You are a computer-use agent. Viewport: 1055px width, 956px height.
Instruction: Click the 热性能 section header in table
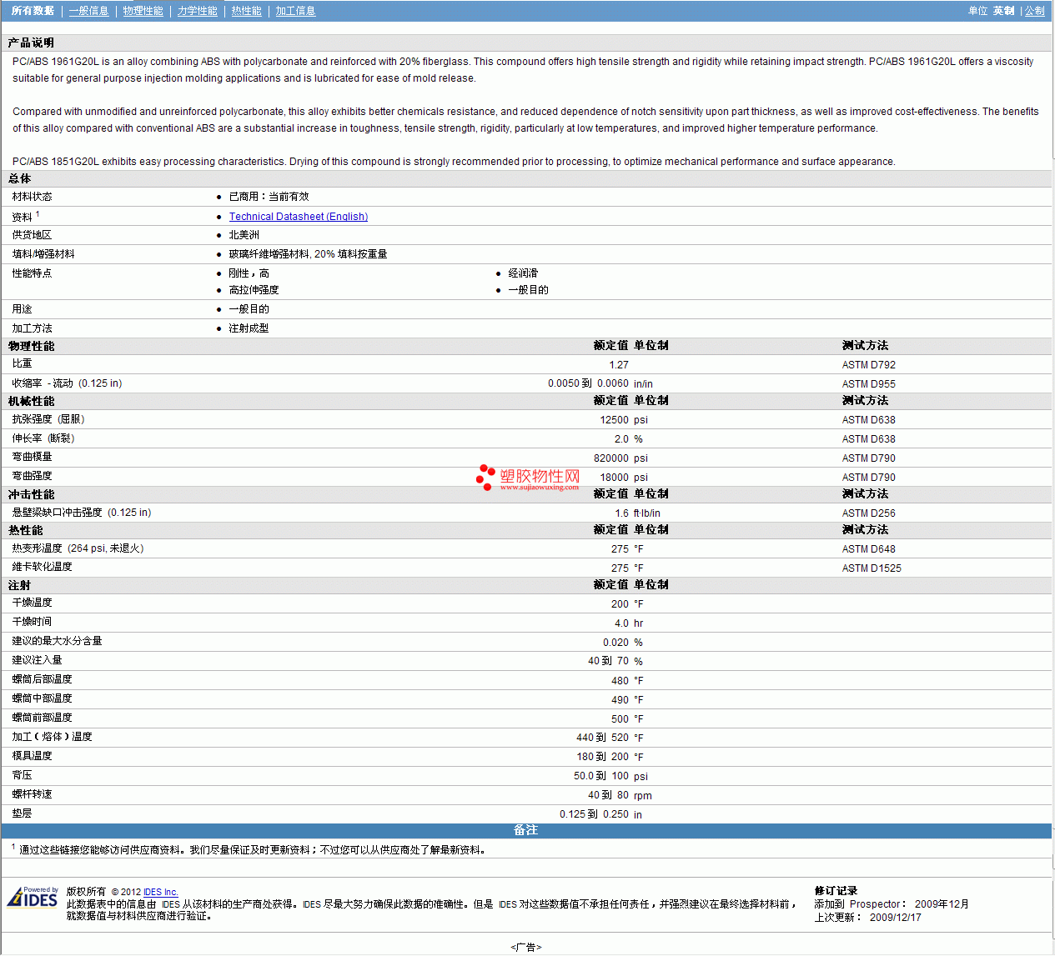[x=25, y=530]
